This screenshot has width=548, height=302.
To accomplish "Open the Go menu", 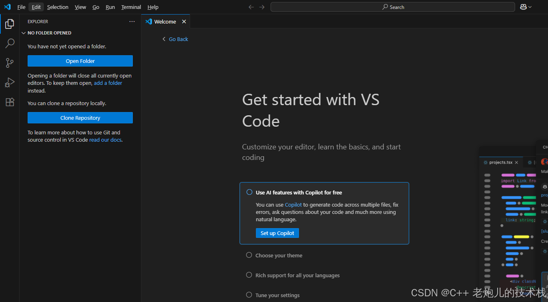I will 96,7.
